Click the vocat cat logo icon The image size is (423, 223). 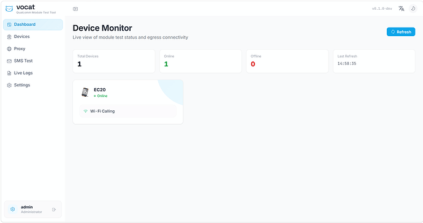(x=9, y=9)
